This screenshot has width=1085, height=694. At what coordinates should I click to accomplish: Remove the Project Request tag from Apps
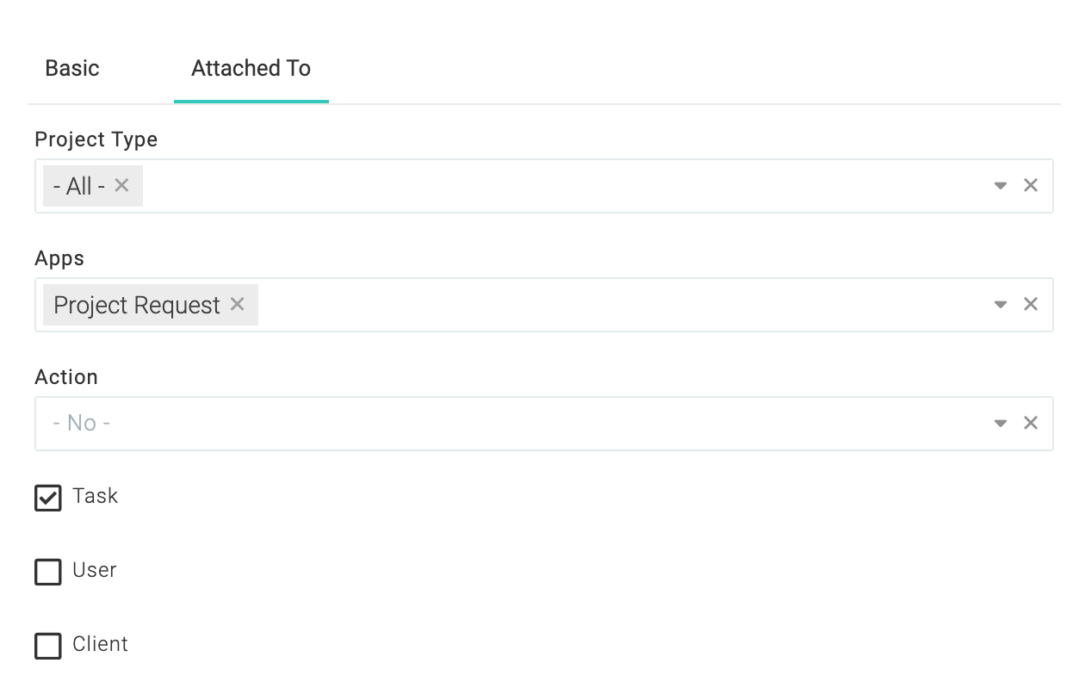pos(238,304)
